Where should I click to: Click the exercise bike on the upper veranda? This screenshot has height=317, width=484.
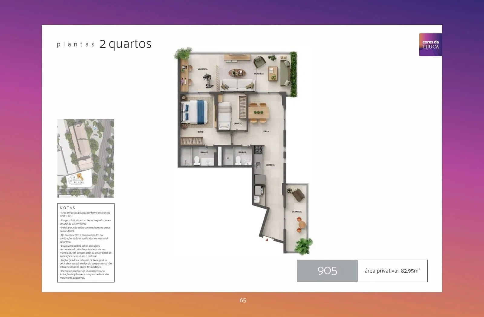pyautogui.click(x=208, y=81)
